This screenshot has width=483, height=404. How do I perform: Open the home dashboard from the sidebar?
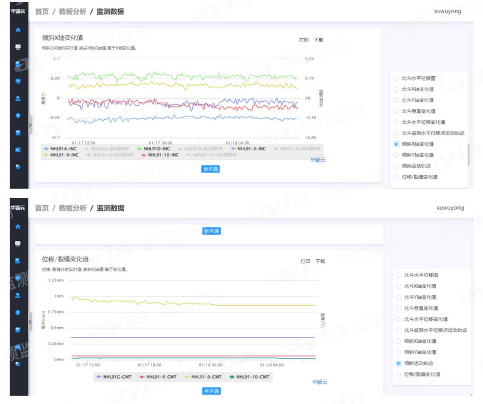17,30
